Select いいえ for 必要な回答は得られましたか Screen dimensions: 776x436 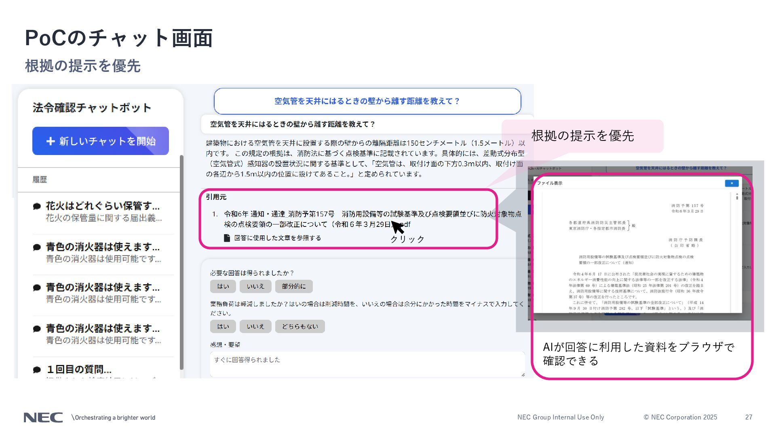pyautogui.click(x=255, y=286)
